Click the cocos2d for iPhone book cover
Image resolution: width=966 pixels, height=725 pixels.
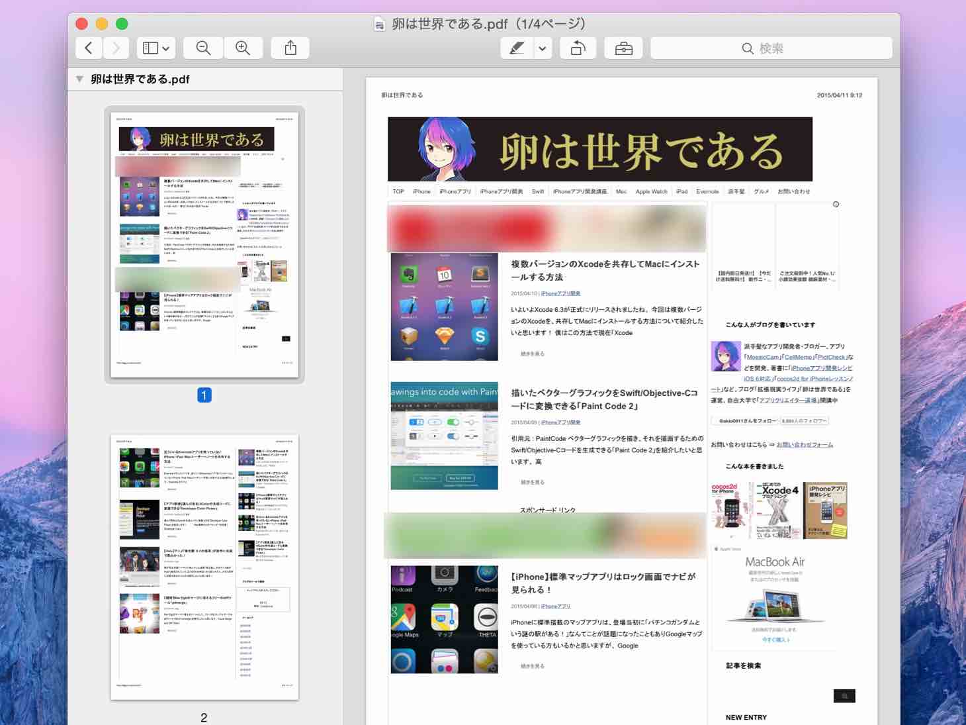click(731, 510)
